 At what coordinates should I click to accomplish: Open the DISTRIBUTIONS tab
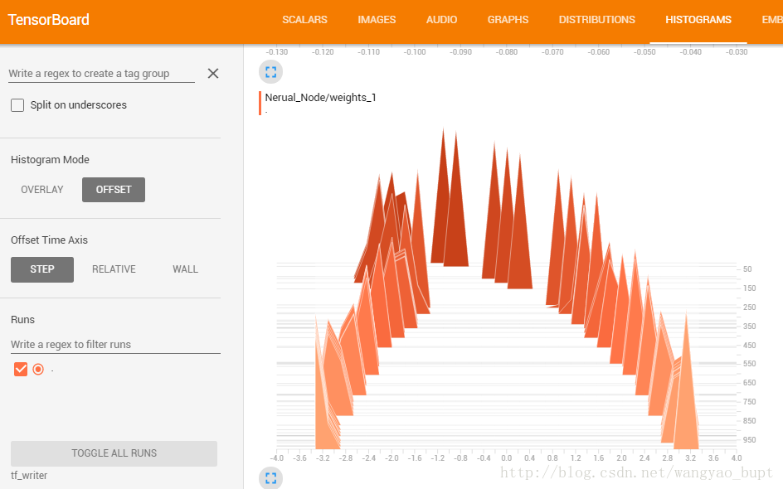(596, 20)
